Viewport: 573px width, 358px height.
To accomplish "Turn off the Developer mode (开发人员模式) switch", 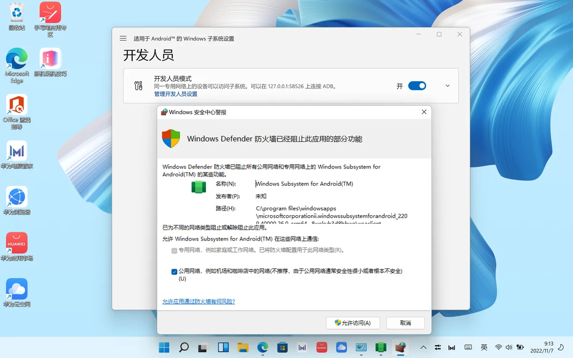I will [x=417, y=86].
